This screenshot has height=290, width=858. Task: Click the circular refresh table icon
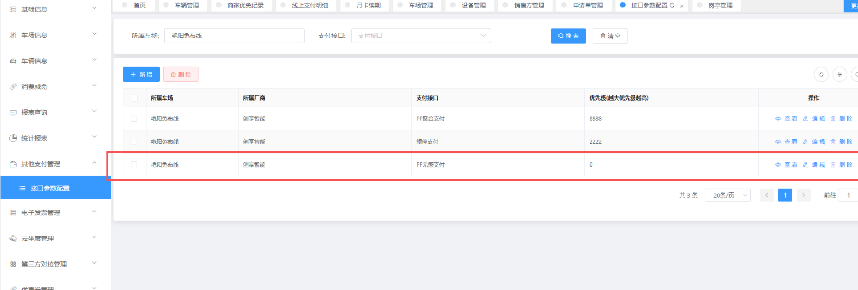821,75
